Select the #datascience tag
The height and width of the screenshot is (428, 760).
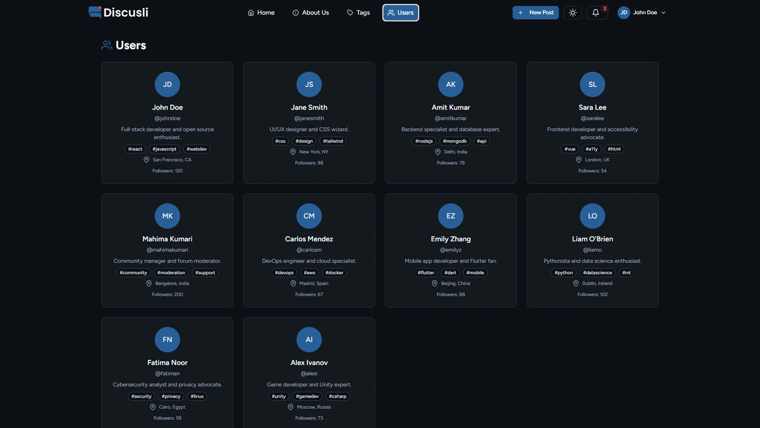[x=597, y=273]
